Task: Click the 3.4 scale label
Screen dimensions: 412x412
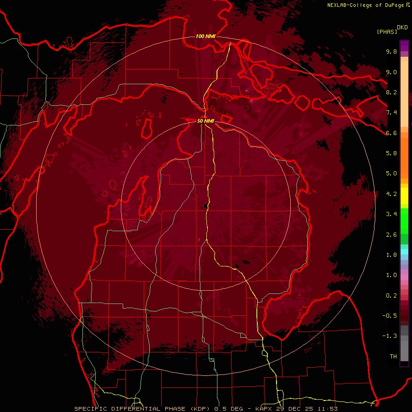Action: point(391,214)
